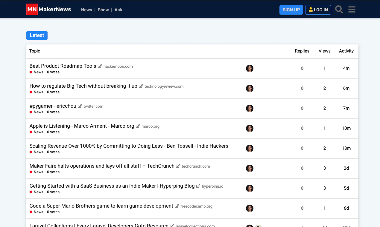Click poster avatar on #pygamer row

[250, 108]
